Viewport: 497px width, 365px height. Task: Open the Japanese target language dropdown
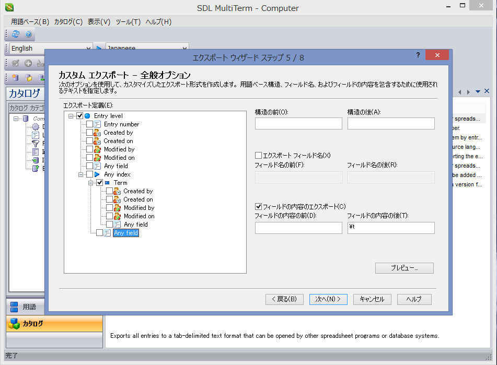point(184,49)
